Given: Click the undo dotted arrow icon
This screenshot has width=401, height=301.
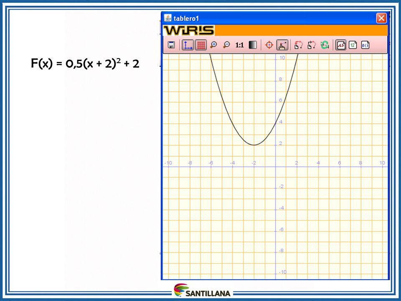Looking at the screenshot, I should click(x=298, y=45).
